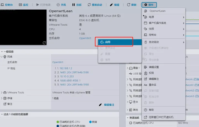The width and height of the screenshot is (199, 127).
Task: Open the 快照 snapshot submenu
Action: [x=163, y=29]
